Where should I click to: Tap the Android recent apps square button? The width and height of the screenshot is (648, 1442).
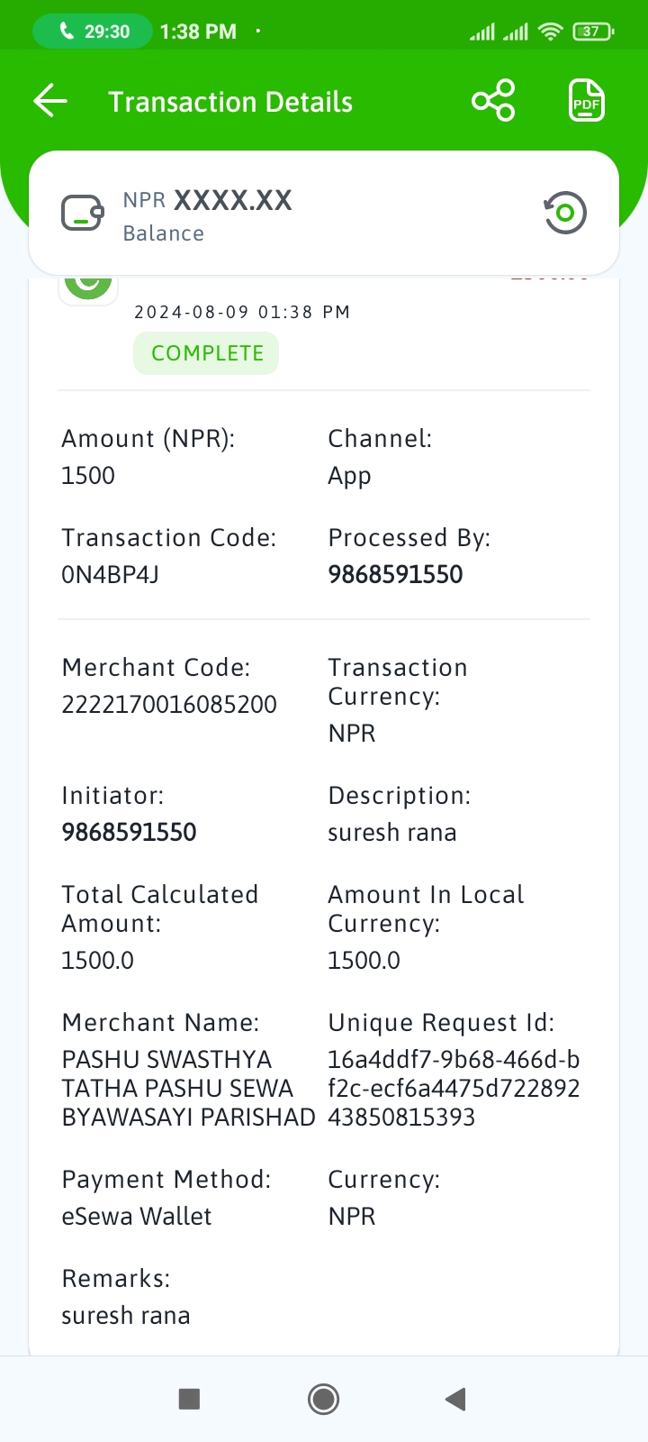(x=189, y=1399)
